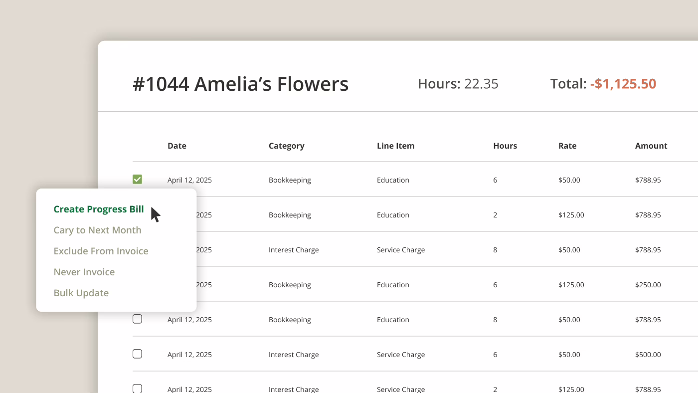Image resolution: width=698 pixels, height=393 pixels.
Task: Click the $50.00 rate in the $500.00 row
Action: point(569,355)
